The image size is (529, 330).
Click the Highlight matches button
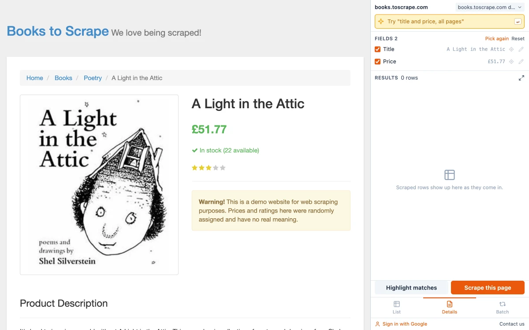tap(411, 288)
